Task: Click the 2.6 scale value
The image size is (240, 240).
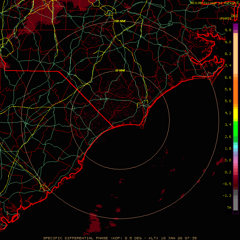Action: click(x=228, y=137)
